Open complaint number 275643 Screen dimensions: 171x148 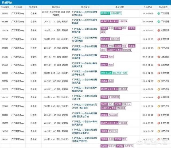pyautogui.click(x=5, y=39)
